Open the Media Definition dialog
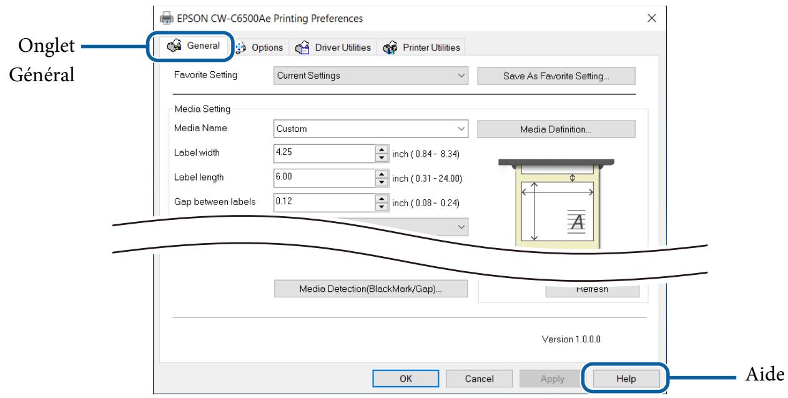Screen dimensions: 788x398 (x=556, y=129)
